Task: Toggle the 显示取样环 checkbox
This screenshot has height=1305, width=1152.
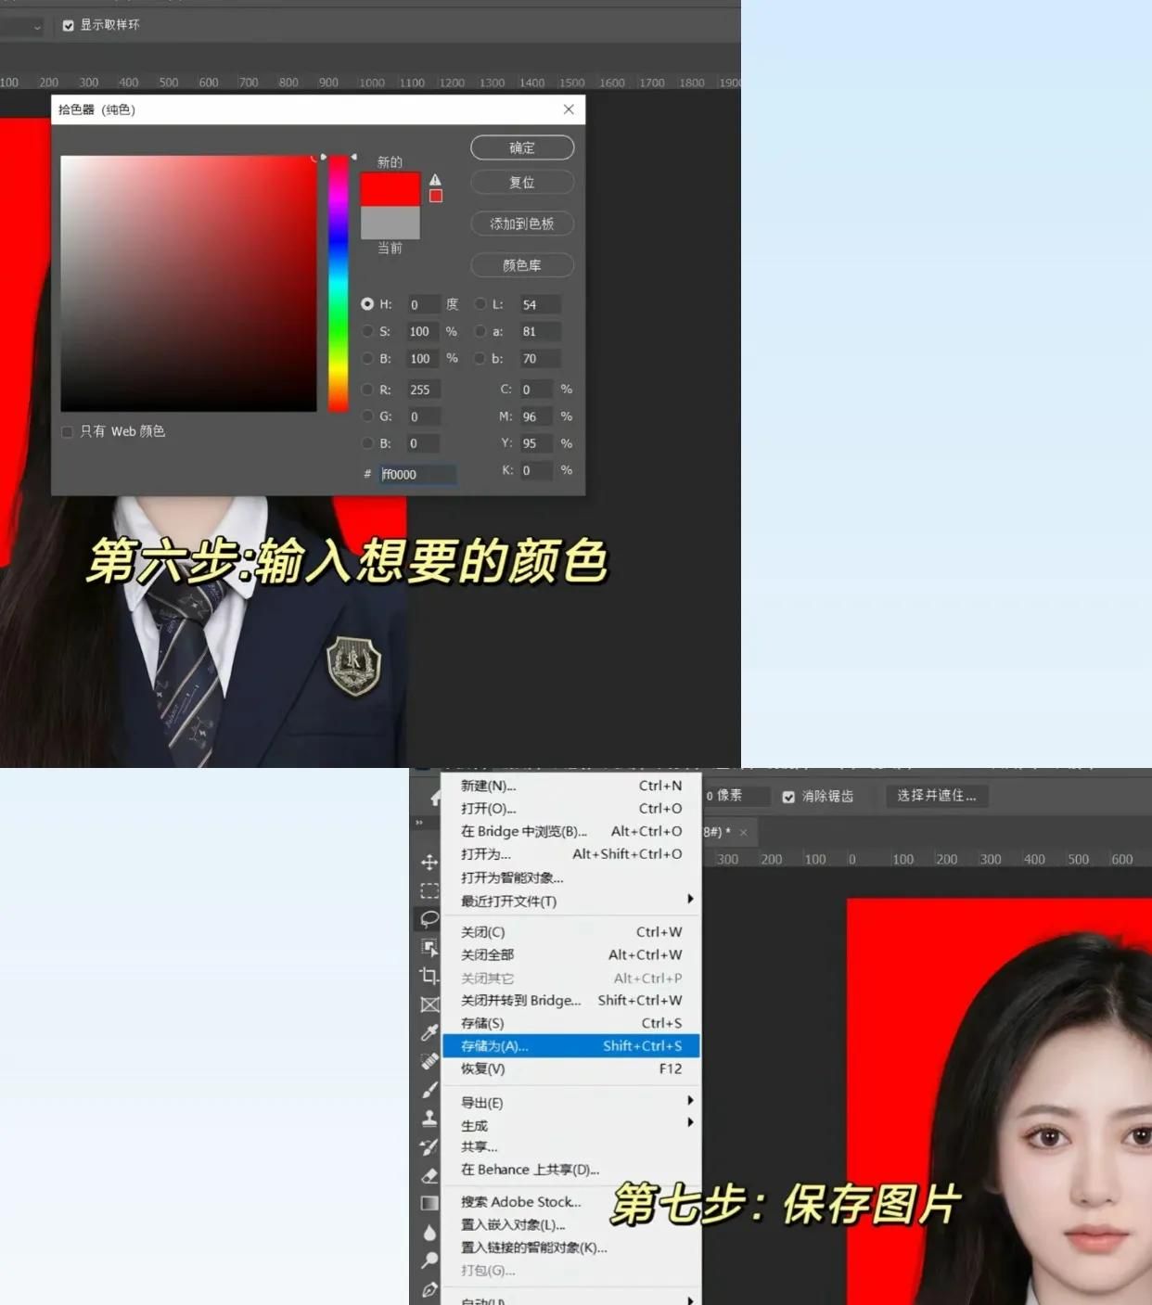Action: pyautogui.click(x=69, y=26)
